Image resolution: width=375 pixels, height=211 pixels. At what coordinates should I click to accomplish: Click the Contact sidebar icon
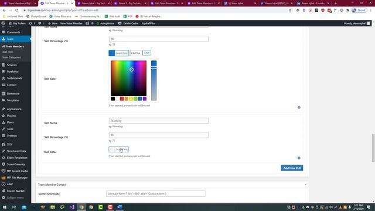(4, 84)
